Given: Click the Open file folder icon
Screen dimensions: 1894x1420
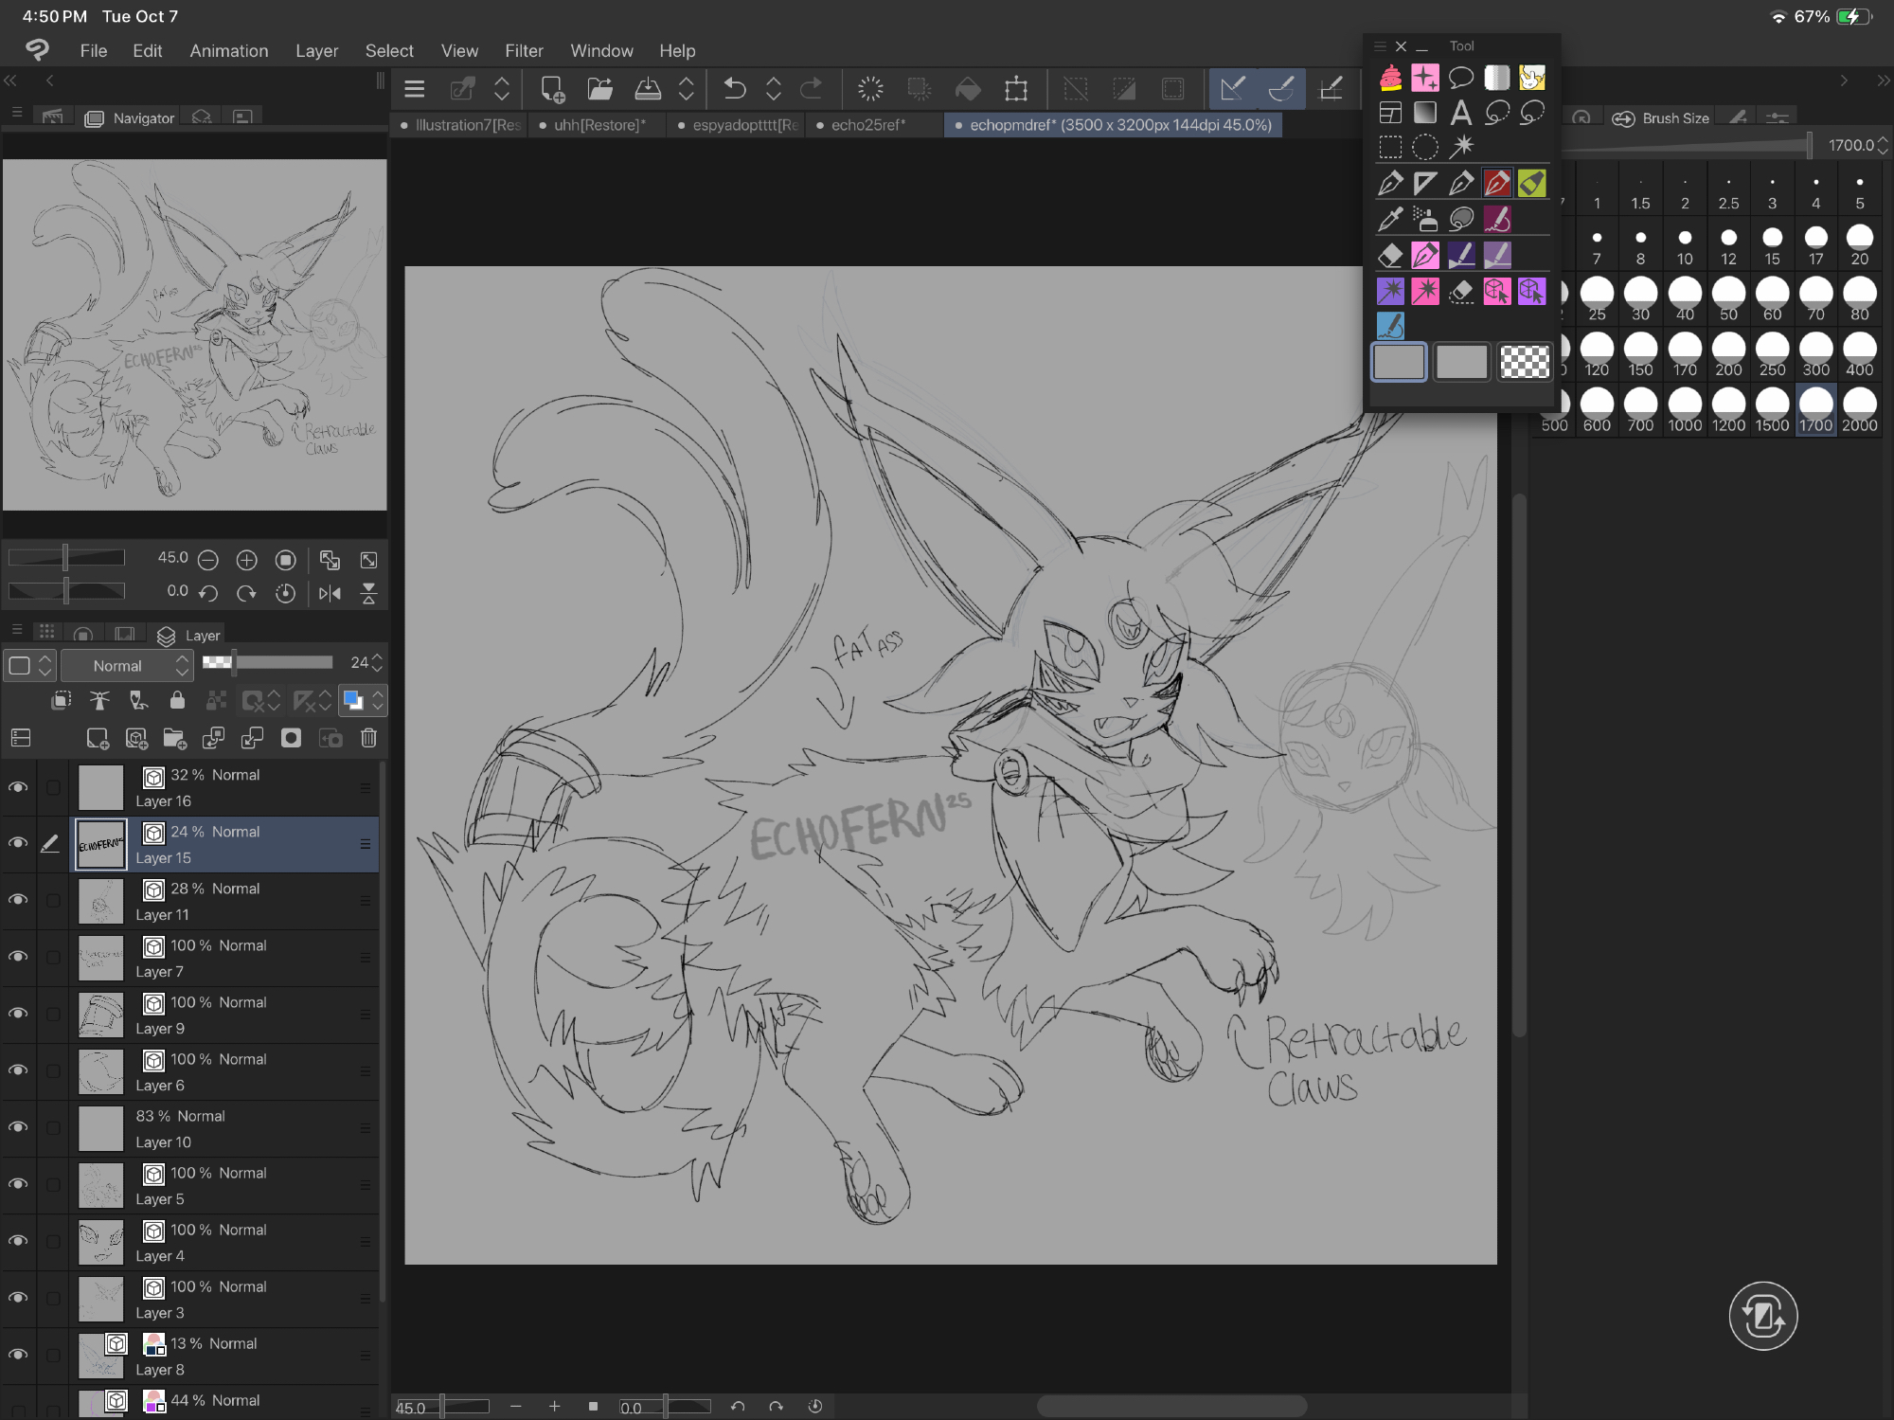Looking at the screenshot, I should [599, 89].
